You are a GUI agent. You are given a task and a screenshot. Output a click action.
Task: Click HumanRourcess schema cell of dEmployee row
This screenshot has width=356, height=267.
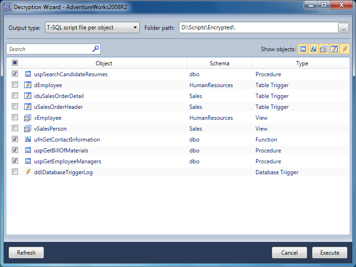point(211,85)
